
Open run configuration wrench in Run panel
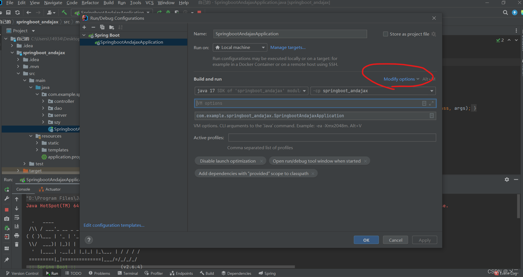pos(7,199)
